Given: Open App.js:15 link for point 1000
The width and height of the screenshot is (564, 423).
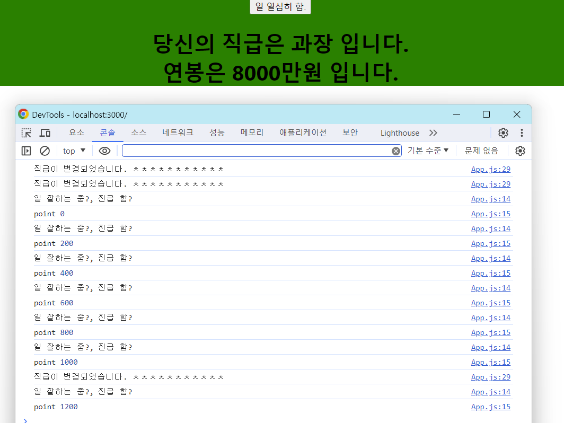Looking at the screenshot, I should pos(491,362).
